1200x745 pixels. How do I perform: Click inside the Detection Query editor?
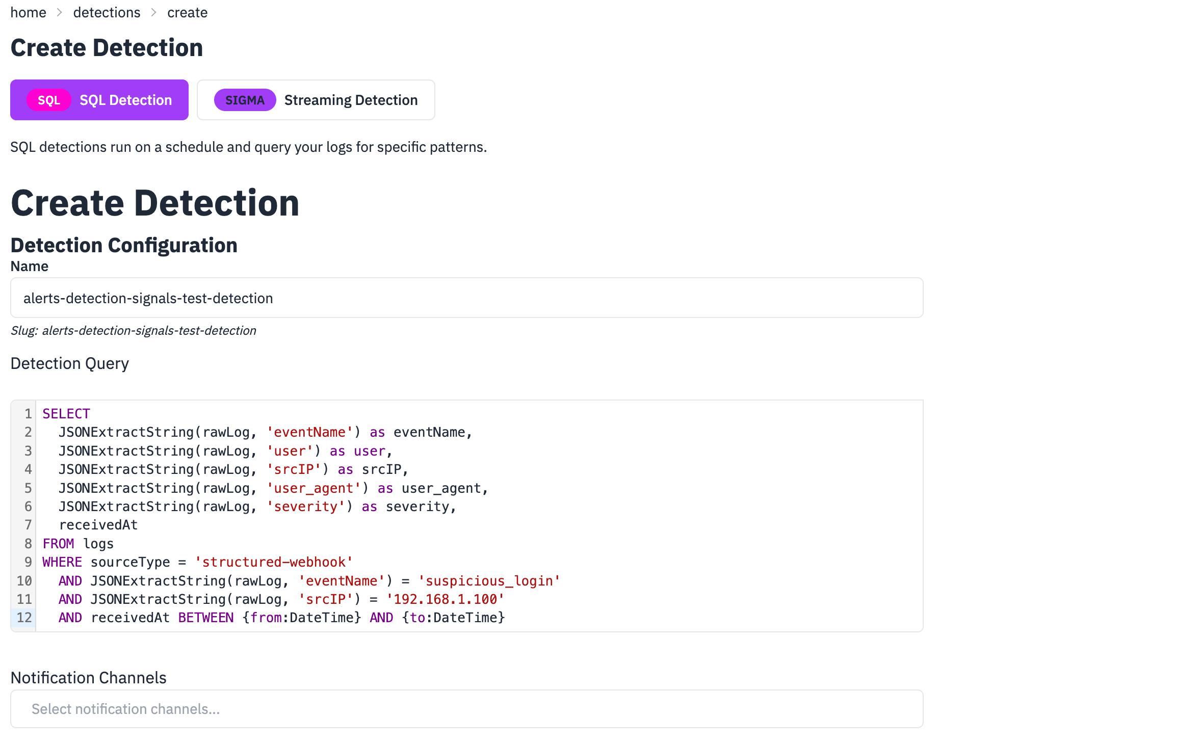point(459,515)
